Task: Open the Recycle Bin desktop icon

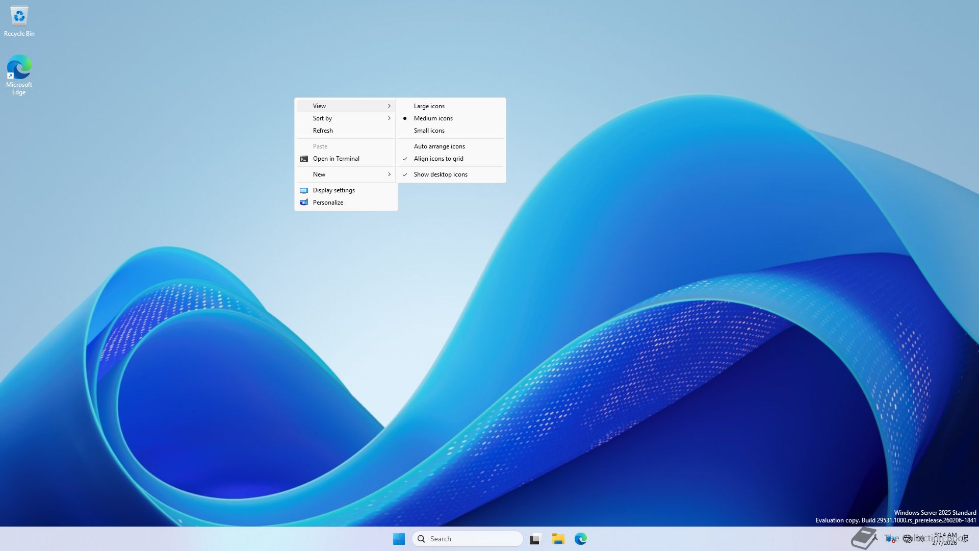Action: [x=19, y=17]
